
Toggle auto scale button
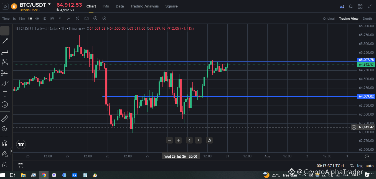(x=370, y=166)
